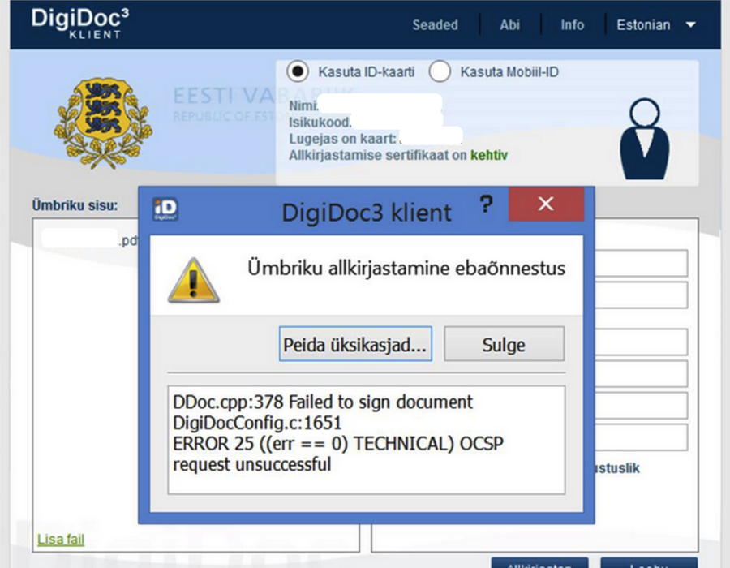
Task: Click the Allkirjastan button at bottom
Action: click(x=539, y=562)
